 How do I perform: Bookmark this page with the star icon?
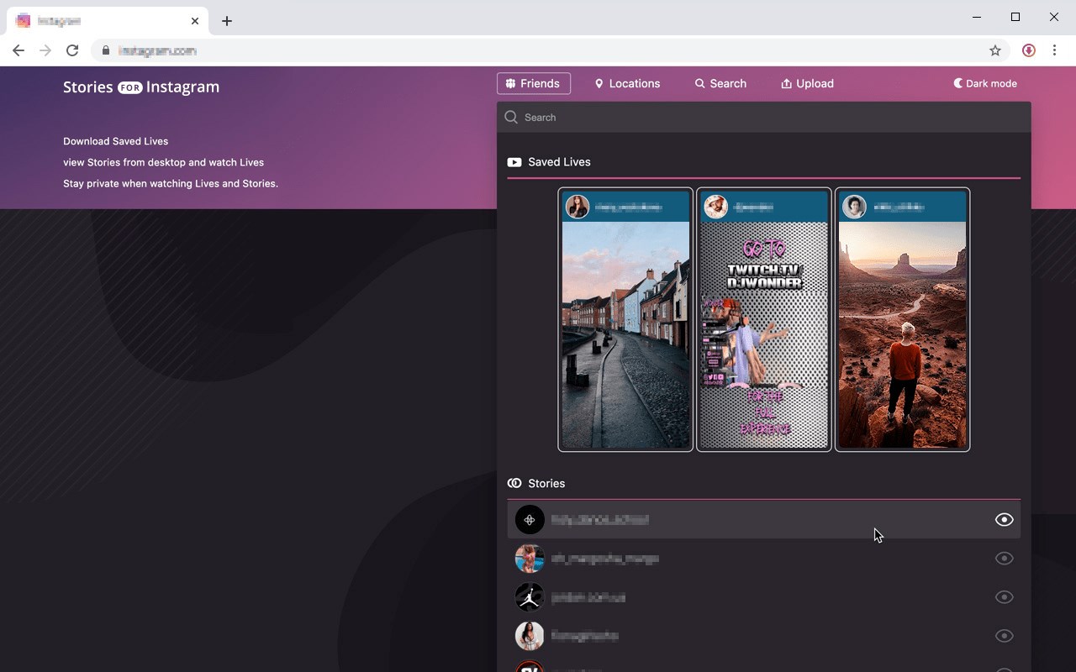[995, 50]
